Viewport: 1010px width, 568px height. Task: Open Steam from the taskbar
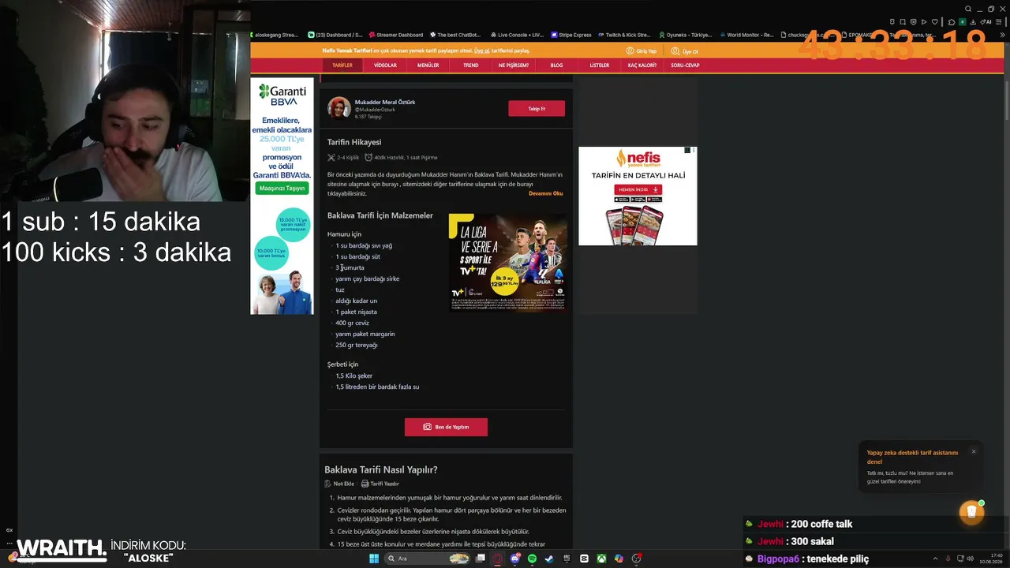click(x=550, y=559)
